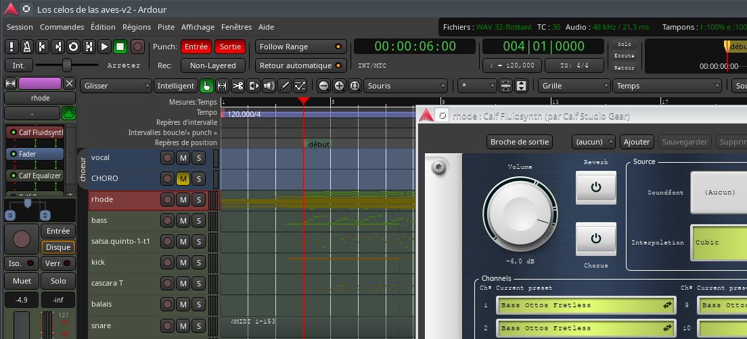Select the Draw pencil tool
The image size is (747, 339).
click(285, 86)
